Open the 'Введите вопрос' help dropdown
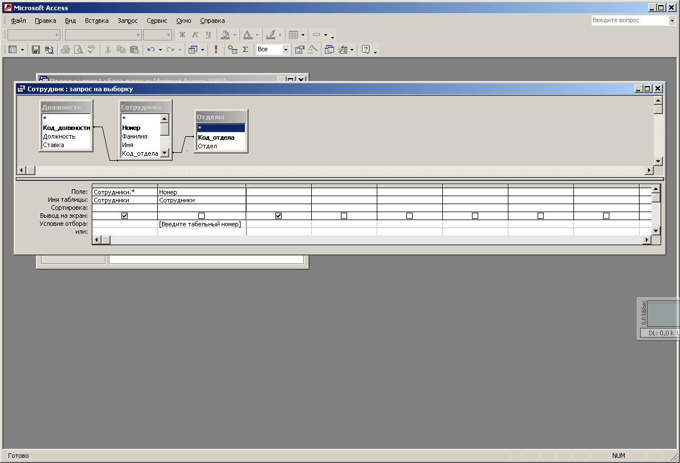680x463 pixels. [672, 21]
